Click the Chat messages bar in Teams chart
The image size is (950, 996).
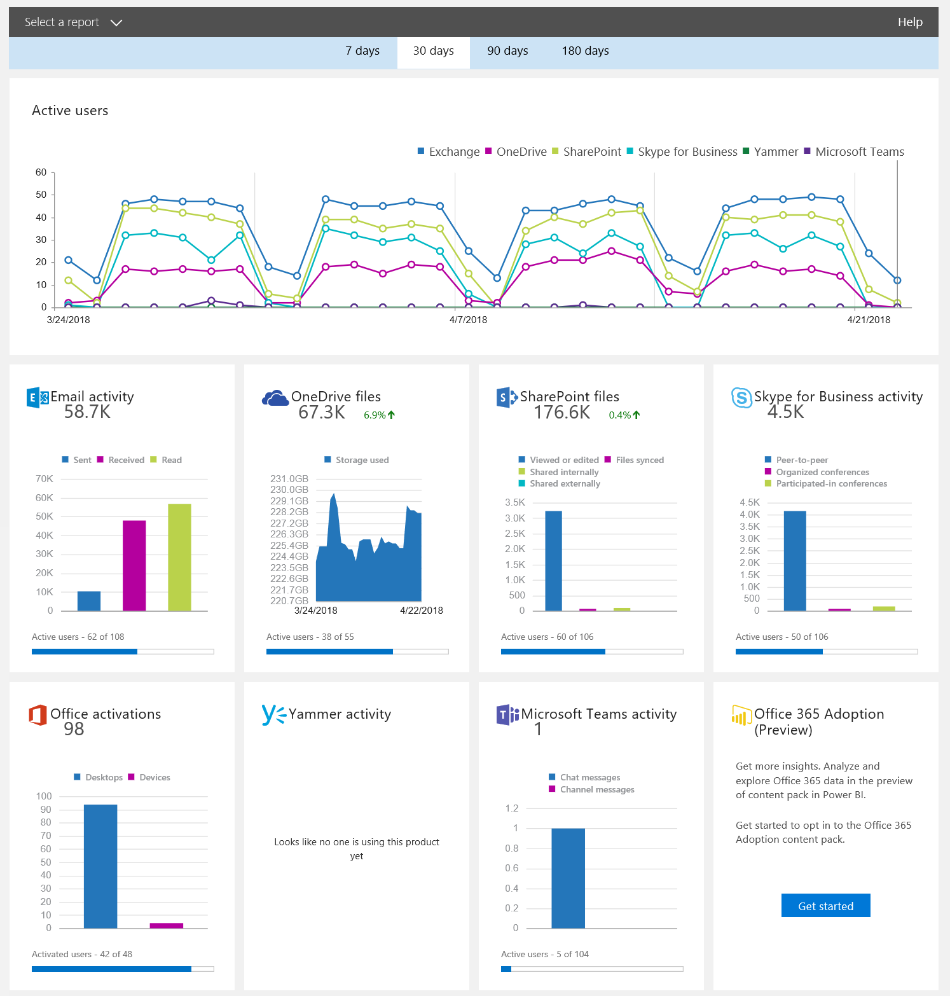pos(568,878)
